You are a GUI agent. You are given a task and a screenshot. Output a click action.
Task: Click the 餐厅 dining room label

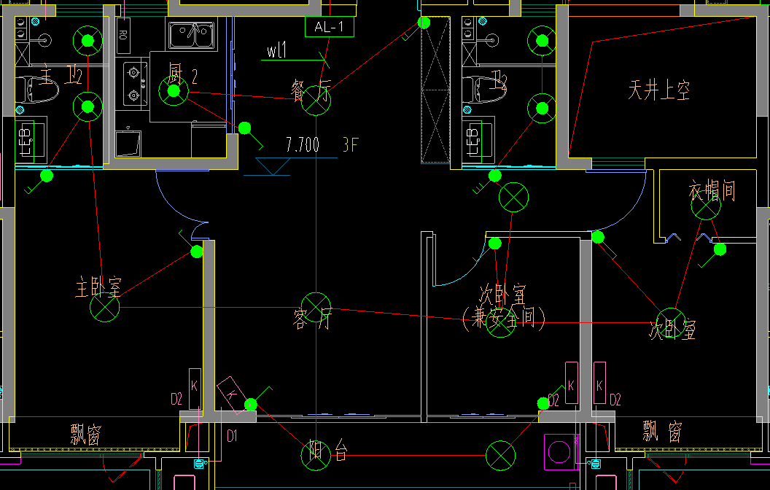point(311,90)
